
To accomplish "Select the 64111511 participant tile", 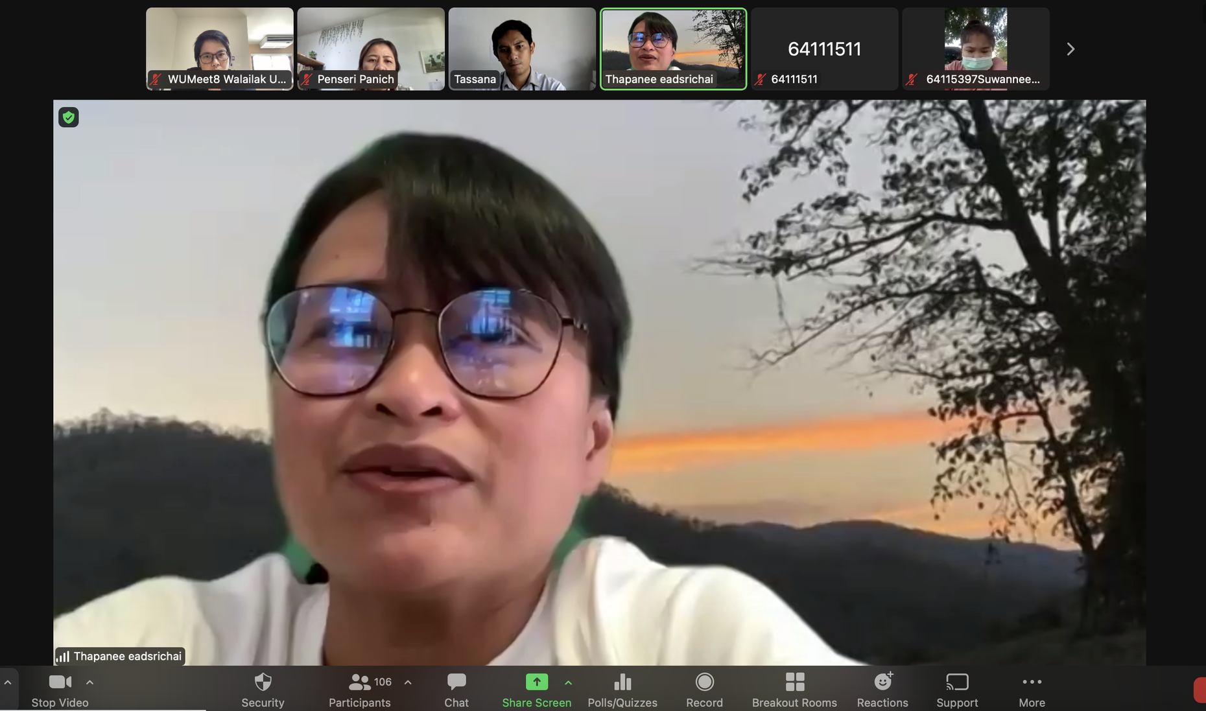I will coord(824,49).
